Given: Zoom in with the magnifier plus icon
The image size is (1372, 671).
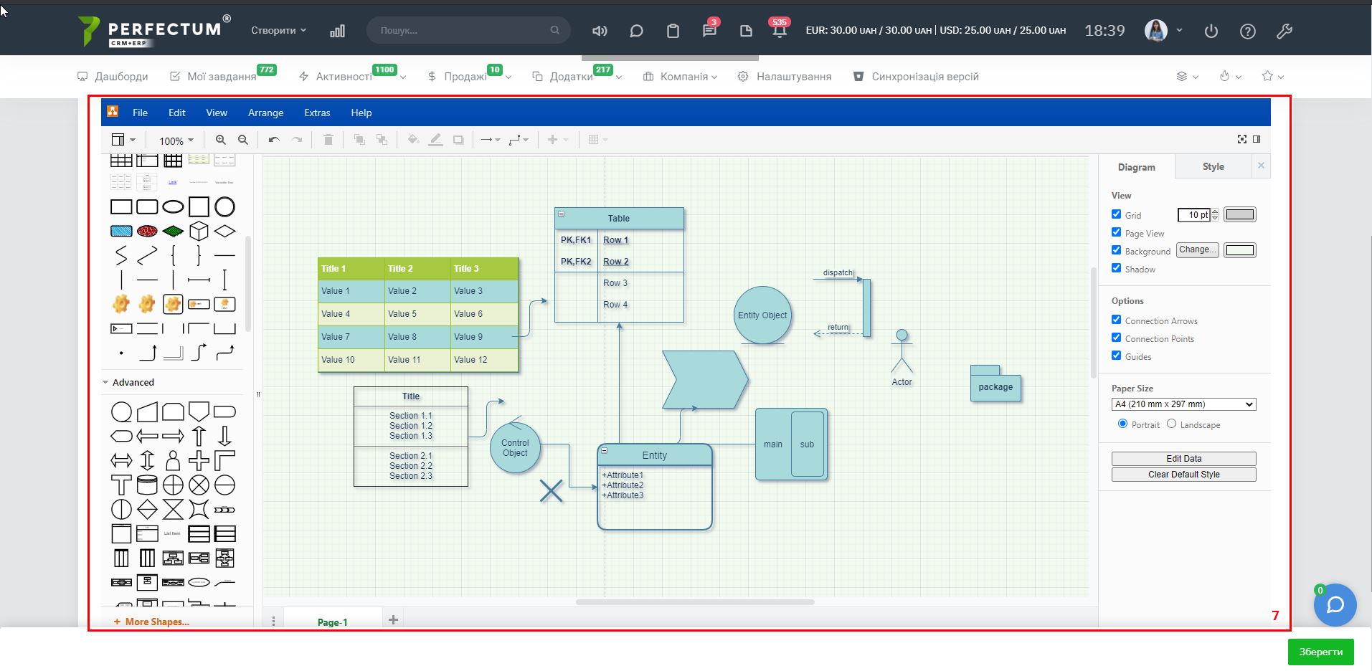Looking at the screenshot, I should coord(221,140).
